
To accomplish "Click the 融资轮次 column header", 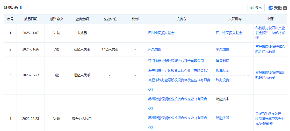I will [56, 19].
